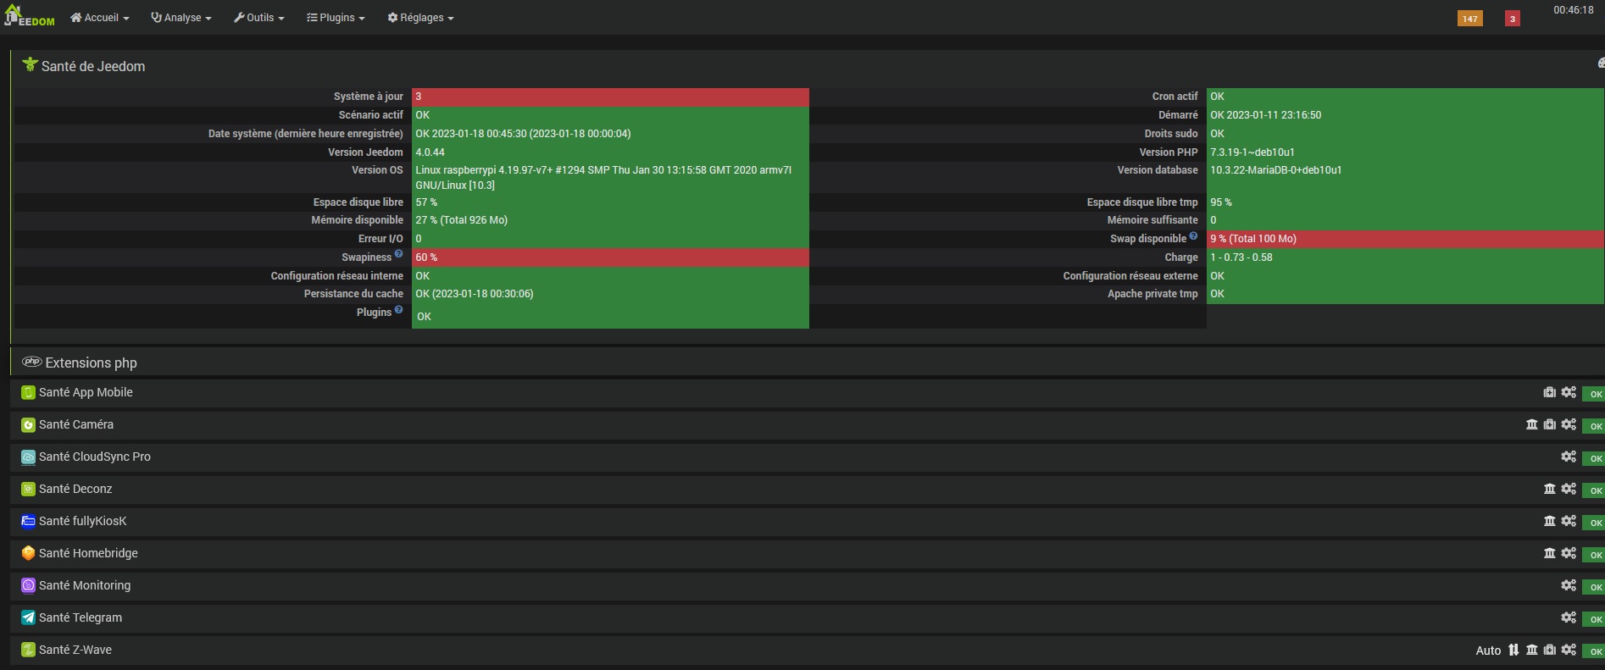This screenshot has width=1605, height=670.
Task: Click the clock time in top bar
Action: 1573,10
